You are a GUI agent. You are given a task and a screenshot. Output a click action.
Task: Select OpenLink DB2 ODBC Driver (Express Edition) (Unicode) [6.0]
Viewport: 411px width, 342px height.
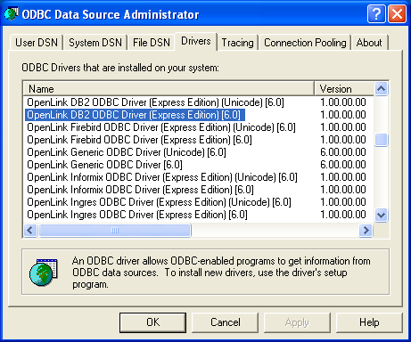point(155,102)
